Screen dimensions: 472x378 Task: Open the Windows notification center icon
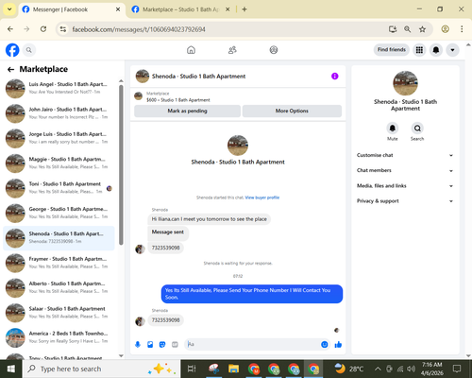pos(457,369)
